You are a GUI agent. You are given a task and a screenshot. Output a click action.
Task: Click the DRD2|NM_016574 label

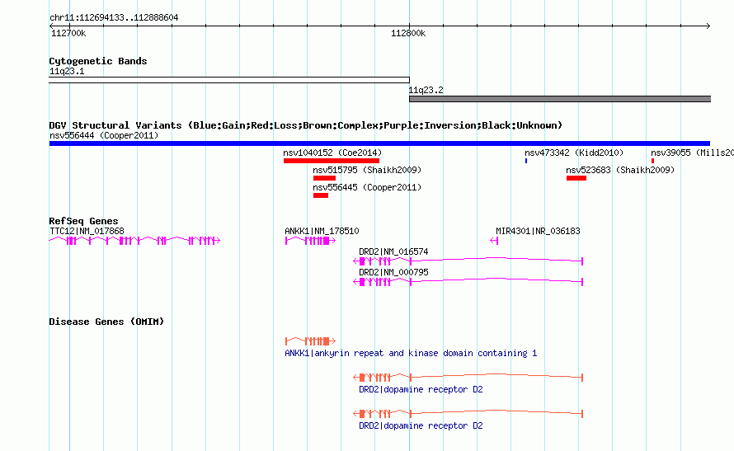click(x=393, y=251)
